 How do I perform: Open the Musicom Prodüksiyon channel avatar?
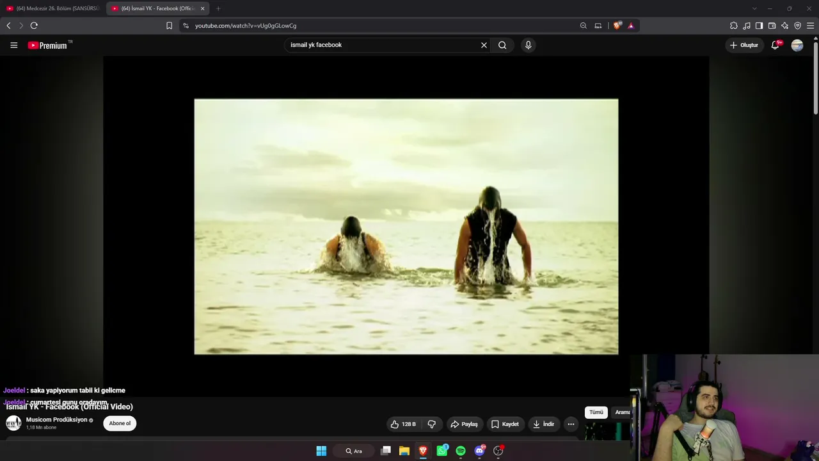pyautogui.click(x=13, y=423)
